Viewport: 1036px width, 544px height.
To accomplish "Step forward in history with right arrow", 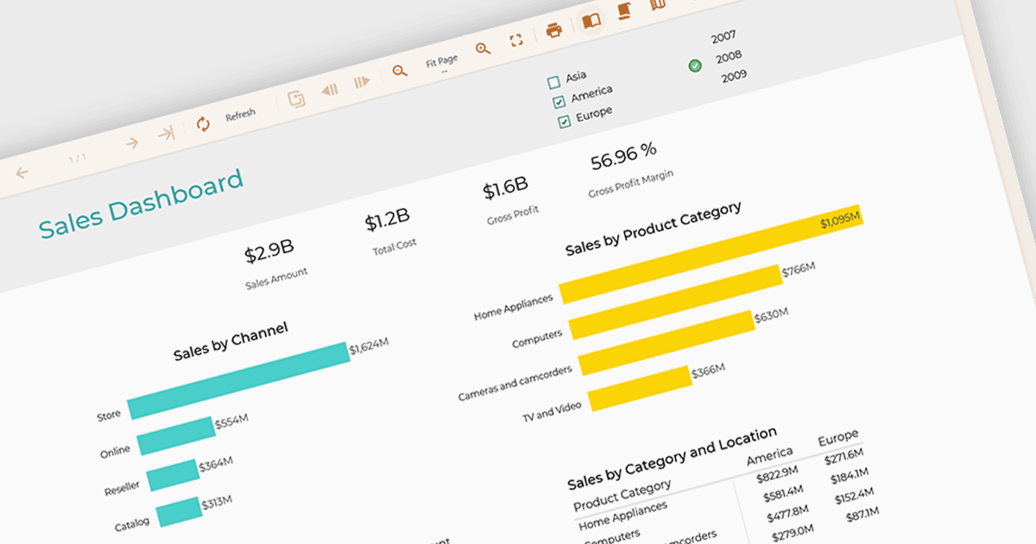I will [x=362, y=82].
